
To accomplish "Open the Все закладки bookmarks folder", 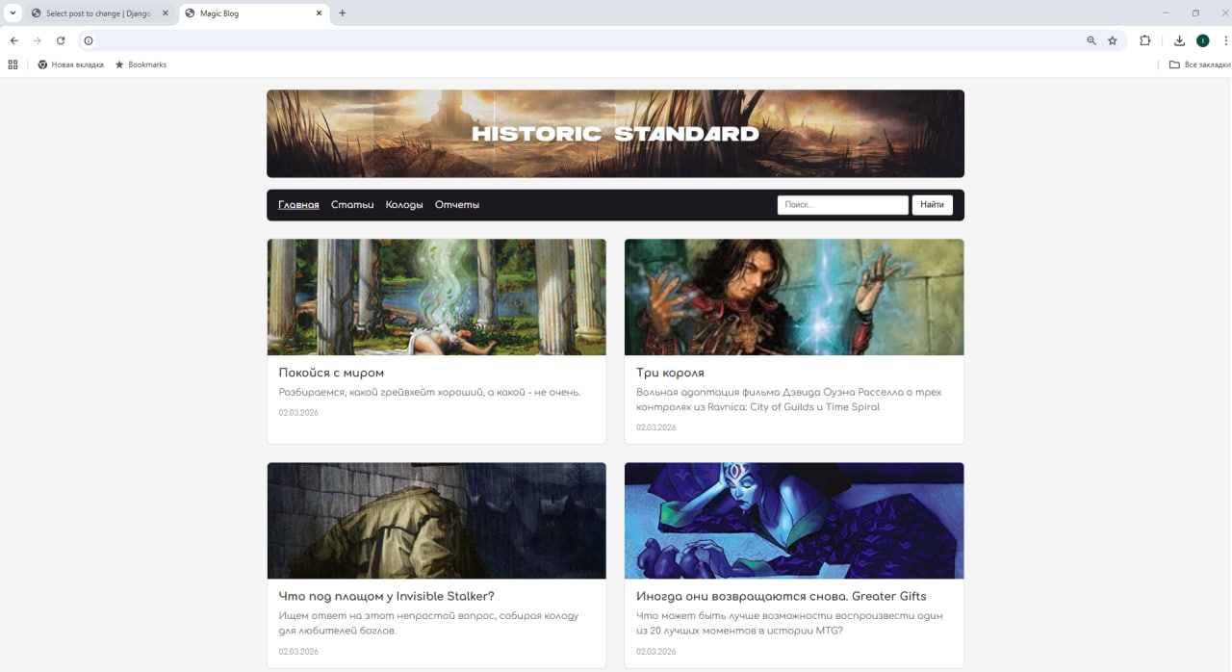I will coord(1199,65).
